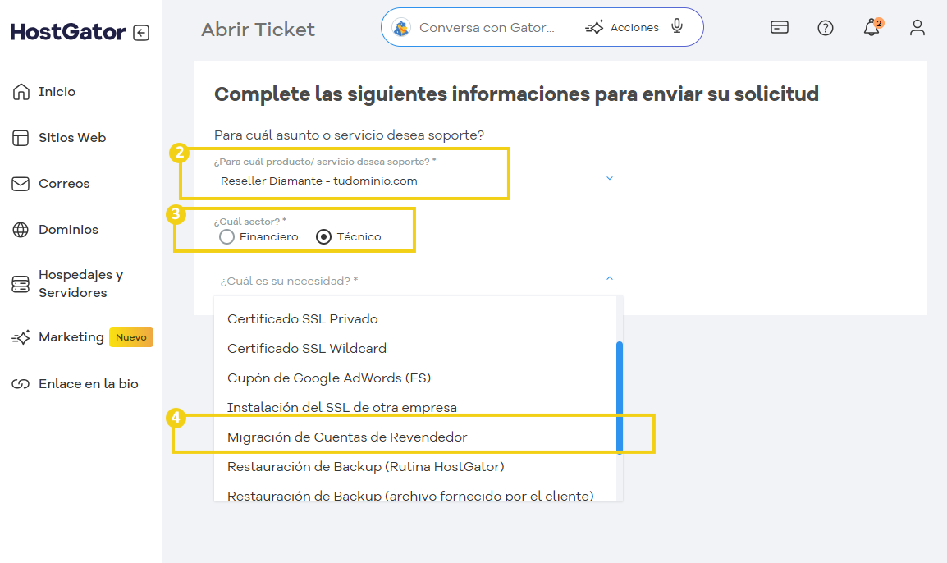Click the billing card icon in top bar
This screenshot has width=947, height=563.
tap(780, 27)
